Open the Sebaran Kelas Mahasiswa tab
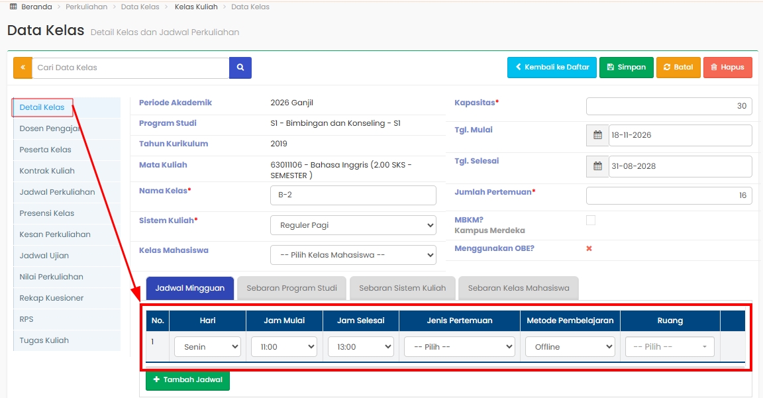The width and height of the screenshot is (763, 398). (x=518, y=288)
